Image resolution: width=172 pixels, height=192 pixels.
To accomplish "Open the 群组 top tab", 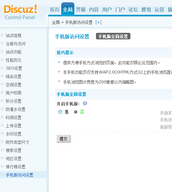I will (x=146, y=10).
